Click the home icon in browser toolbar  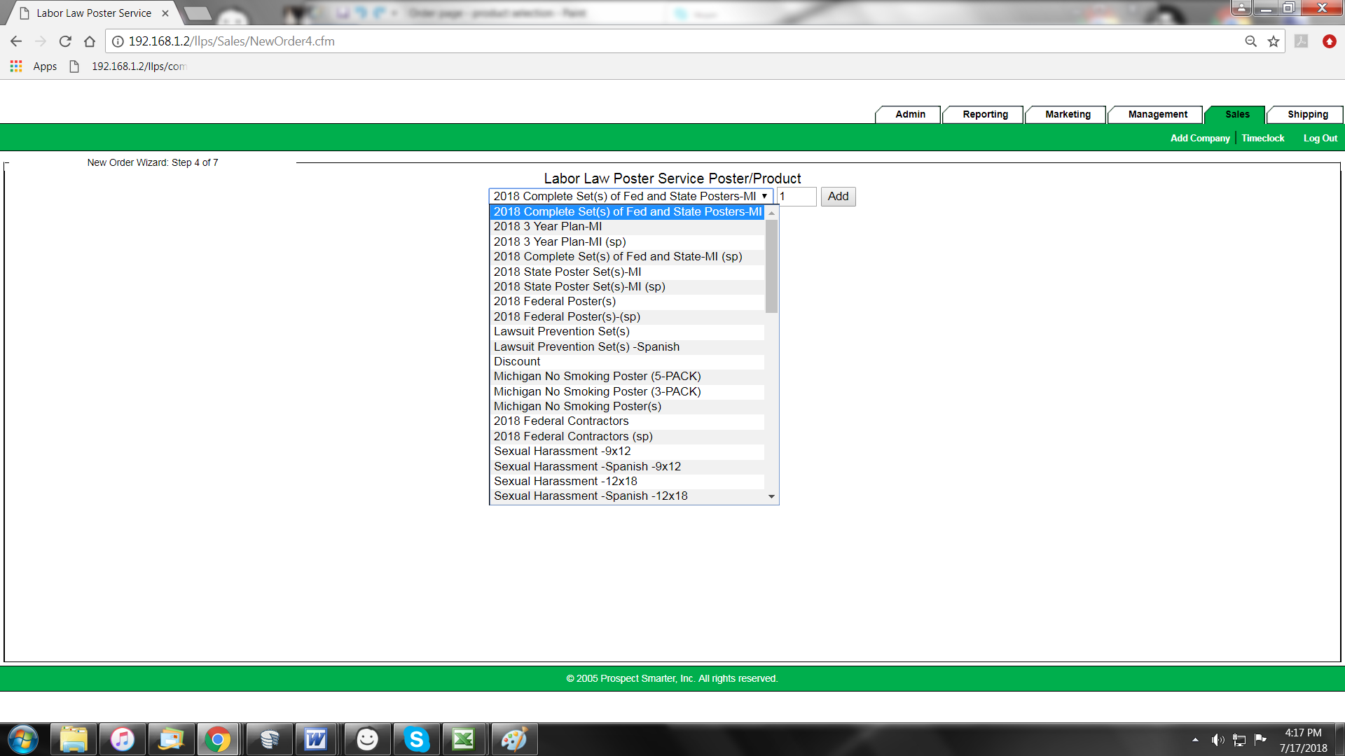90,41
